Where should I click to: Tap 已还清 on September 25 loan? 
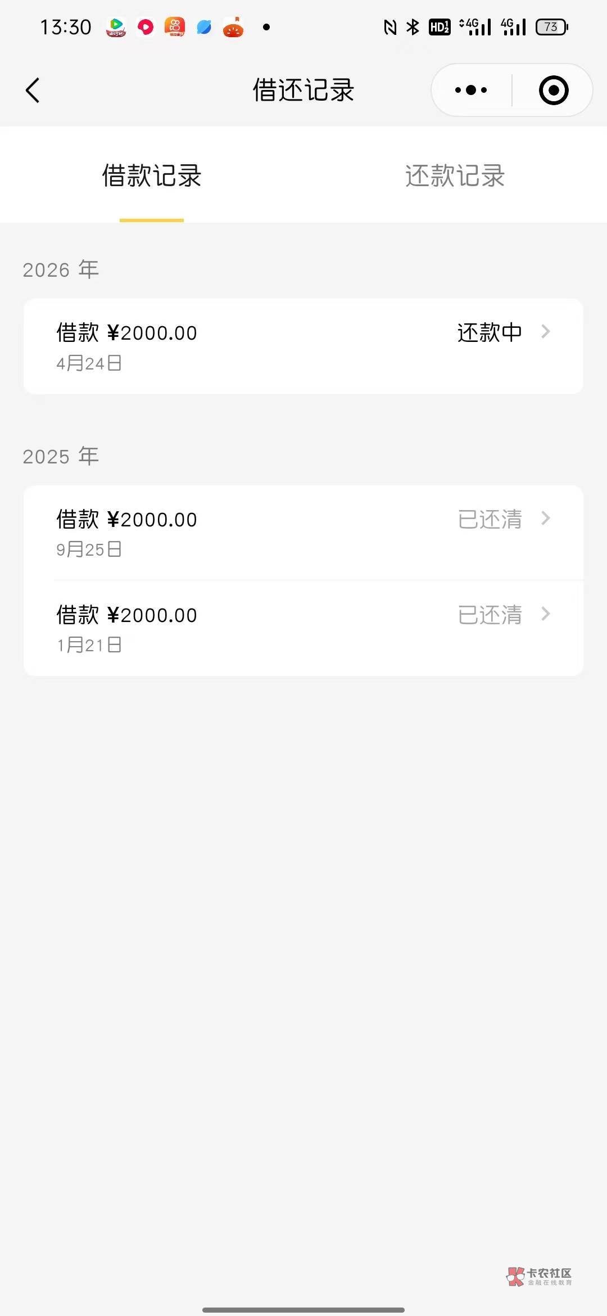coord(490,519)
